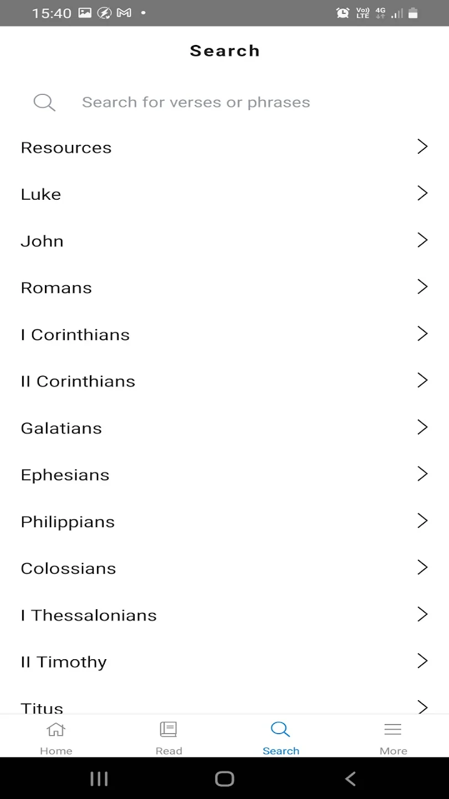Image resolution: width=449 pixels, height=799 pixels.
Task: Open the Read book icon
Action: [x=169, y=729]
